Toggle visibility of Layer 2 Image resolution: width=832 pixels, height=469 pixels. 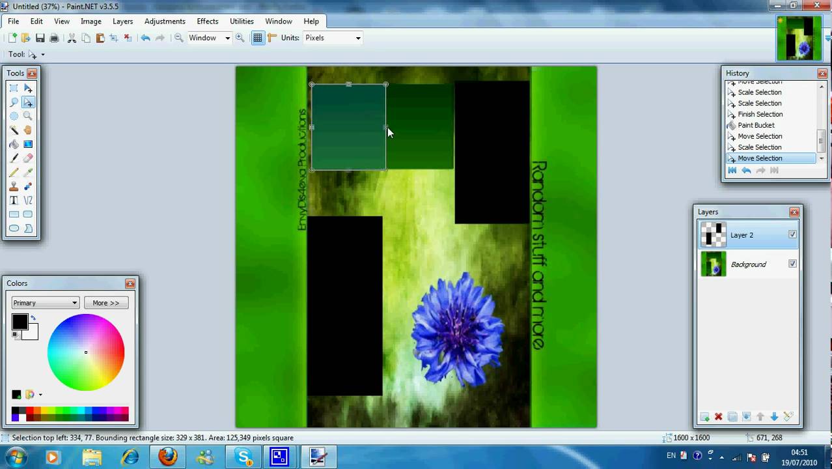pyautogui.click(x=792, y=234)
